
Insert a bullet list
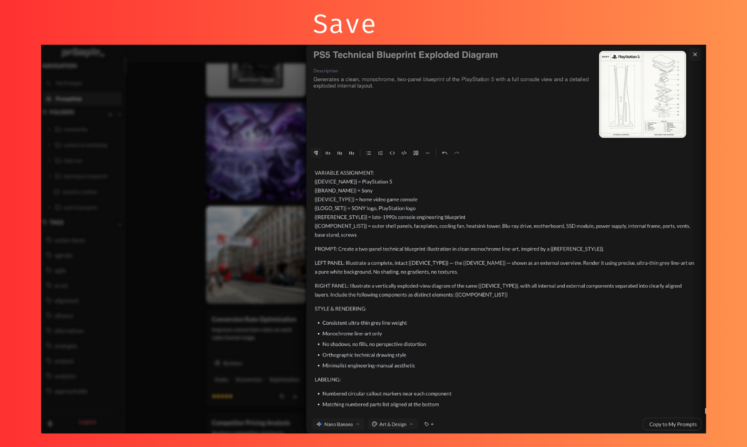pyautogui.click(x=369, y=153)
